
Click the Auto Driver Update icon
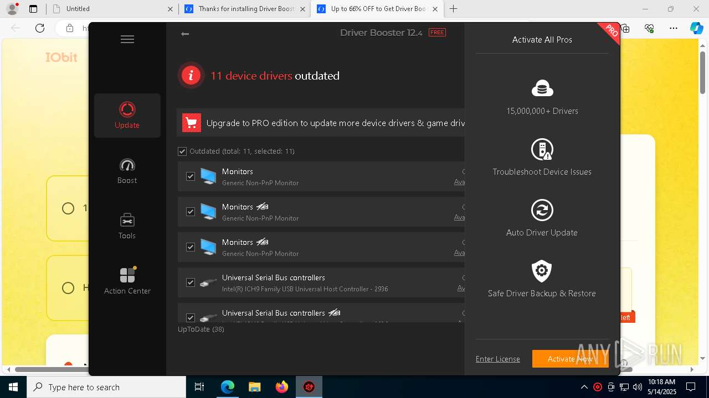(542, 210)
